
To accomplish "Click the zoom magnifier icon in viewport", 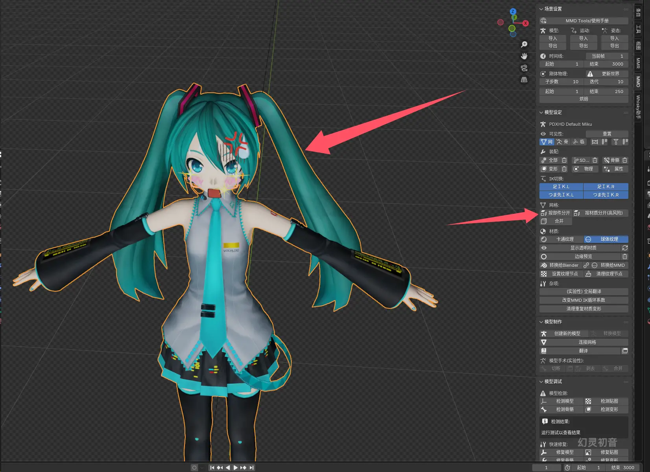I will coord(524,44).
